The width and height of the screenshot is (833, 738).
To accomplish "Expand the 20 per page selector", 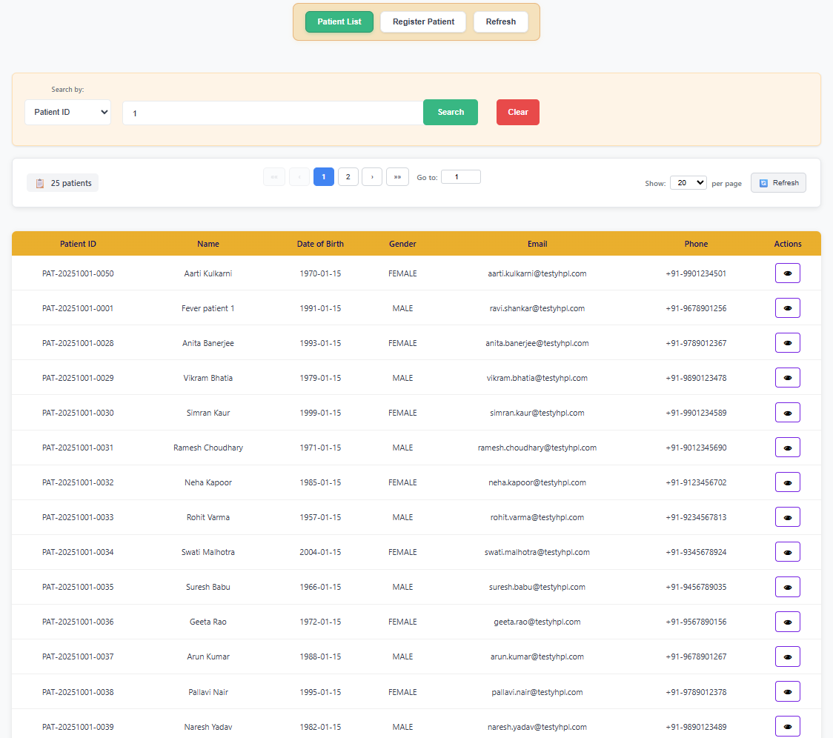I will click(x=688, y=182).
